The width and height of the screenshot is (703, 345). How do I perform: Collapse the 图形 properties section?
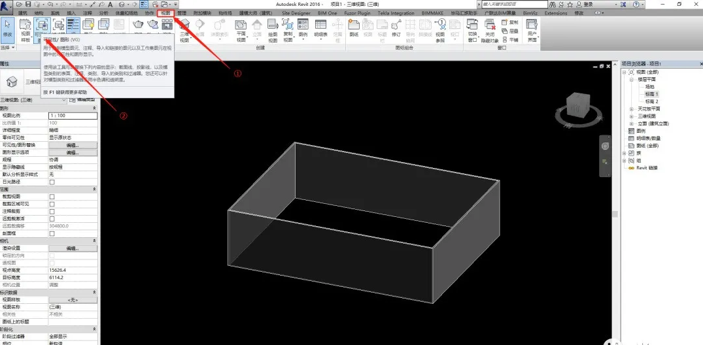[x=94, y=108]
